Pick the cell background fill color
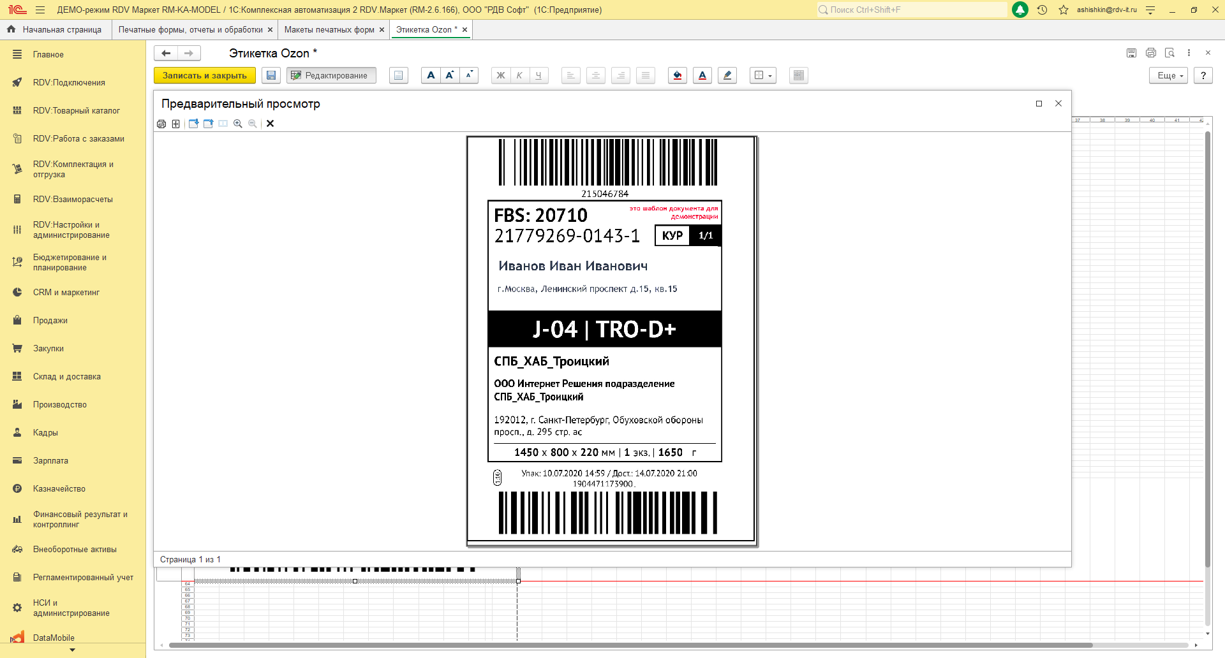1225x658 pixels. click(x=678, y=75)
